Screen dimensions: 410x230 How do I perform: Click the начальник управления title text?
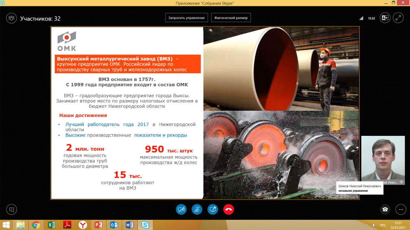(x=353, y=191)
